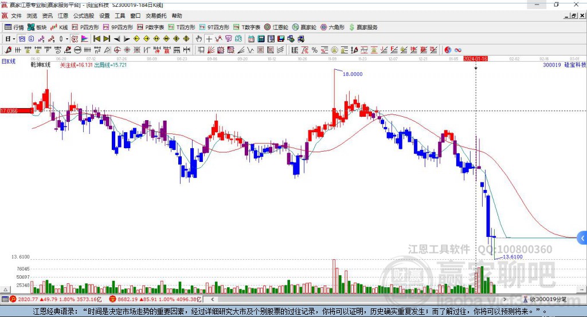Open the 设置 menu
The height and width of the screenshot is (317, 587).
coord(104,15)
